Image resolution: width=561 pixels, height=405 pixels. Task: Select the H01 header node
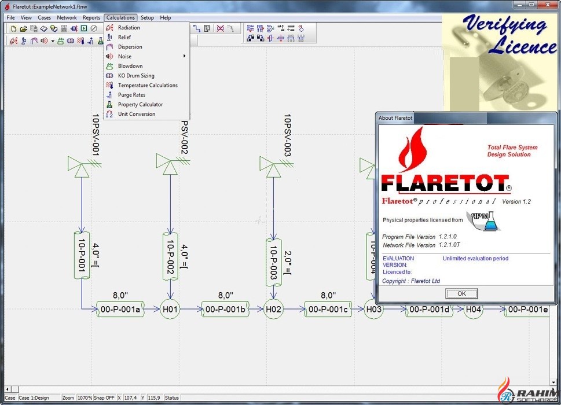170,309
